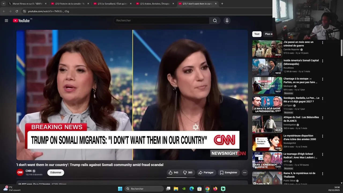This screenshot has height=193, width=343.
Task: Switch to the 'Marvel fitness' X tab
Action: [27, 4]
